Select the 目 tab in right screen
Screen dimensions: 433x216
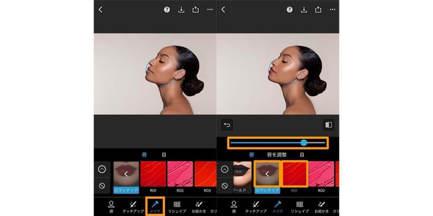click(x=302, y=155)
